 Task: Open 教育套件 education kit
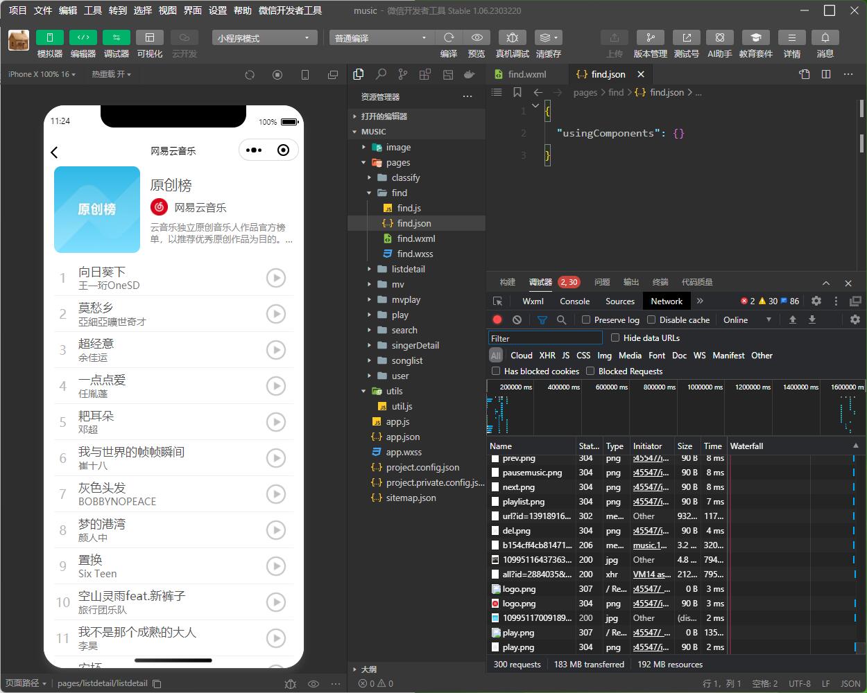pyautogui.click(x=756, y=37)
